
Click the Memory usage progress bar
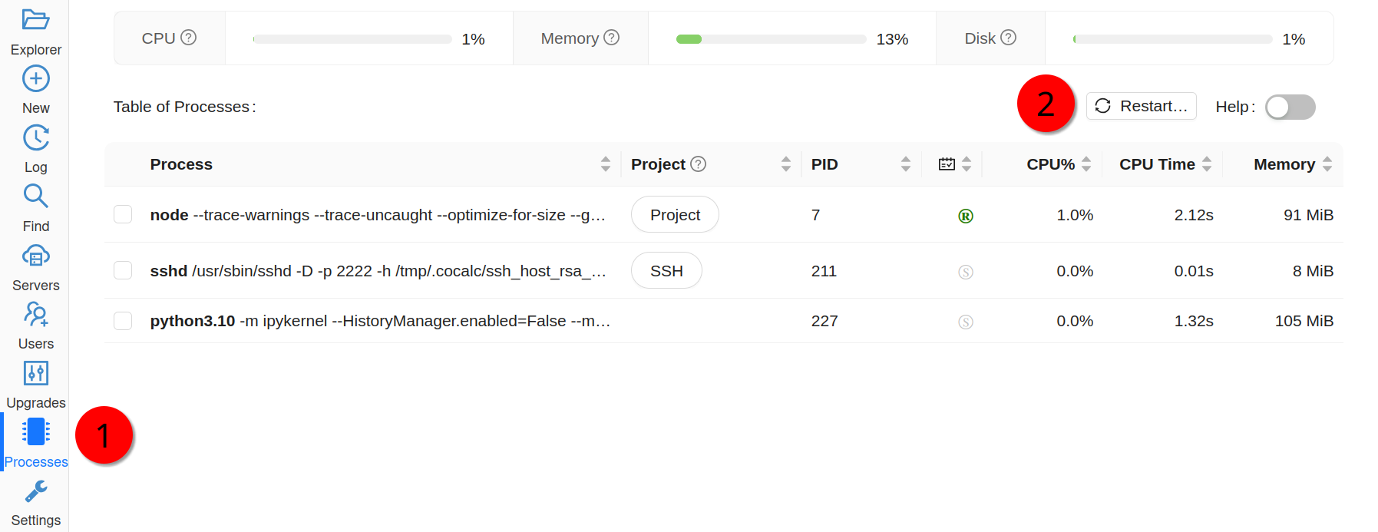771,39
